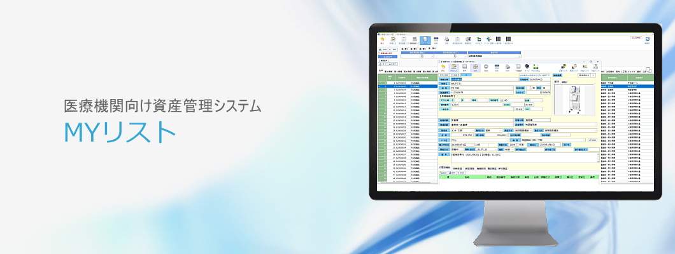Select the second tab above the equipment photo

point(564,82)
